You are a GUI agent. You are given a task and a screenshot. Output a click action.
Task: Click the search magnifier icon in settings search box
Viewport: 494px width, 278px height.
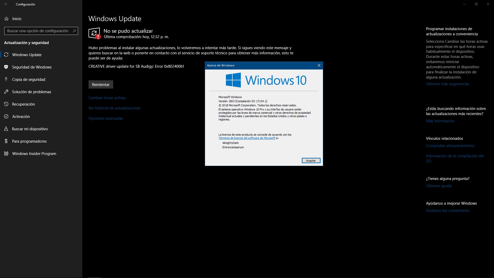pos(74,31)
